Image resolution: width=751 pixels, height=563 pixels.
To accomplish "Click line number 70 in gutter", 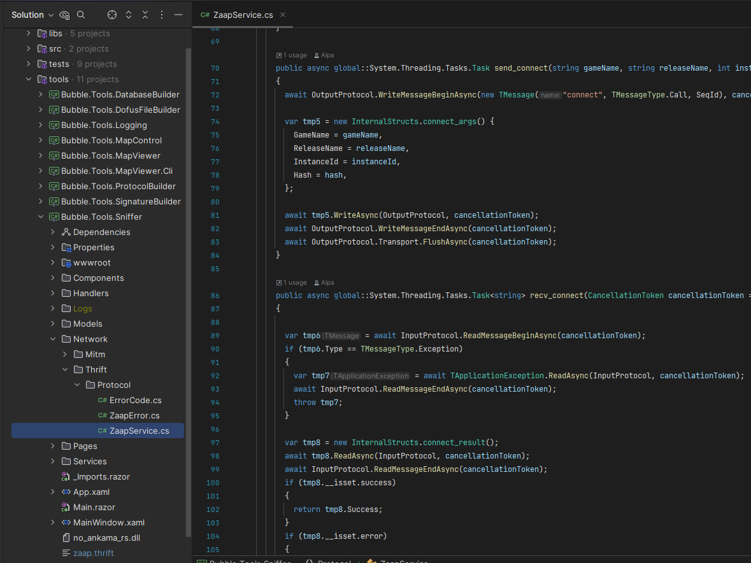I will tap(215, 68).
